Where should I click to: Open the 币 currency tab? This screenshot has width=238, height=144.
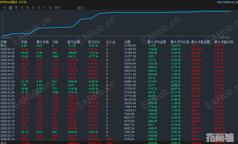coord(39,8)
